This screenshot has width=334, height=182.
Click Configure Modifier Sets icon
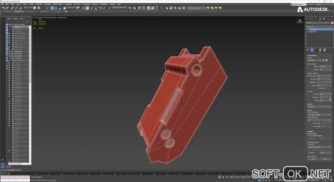(x=325, y=50)
